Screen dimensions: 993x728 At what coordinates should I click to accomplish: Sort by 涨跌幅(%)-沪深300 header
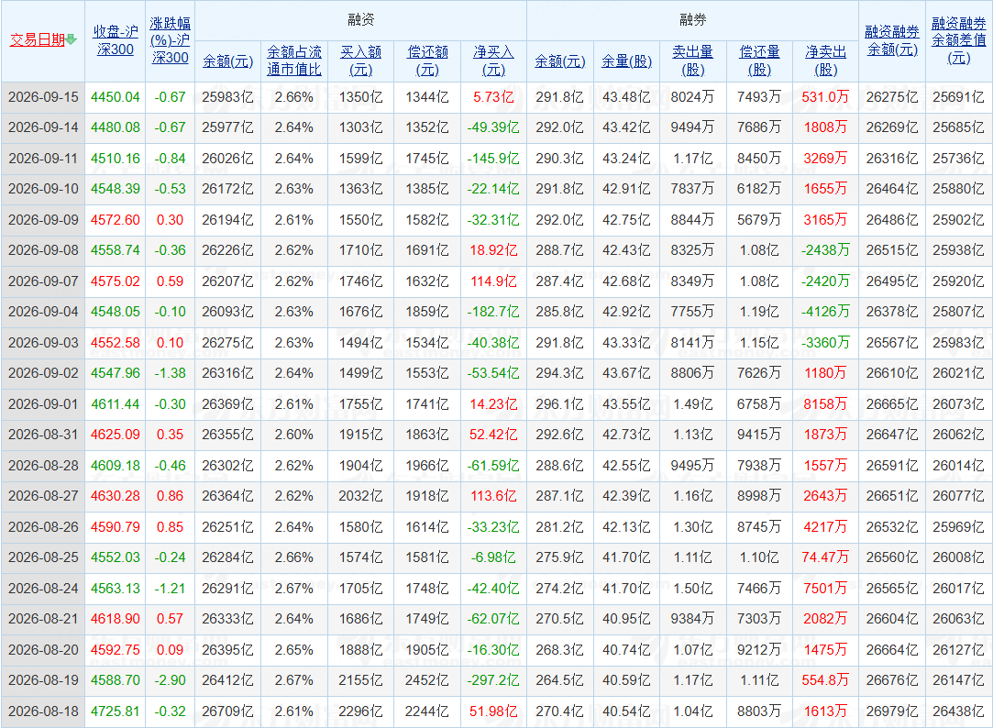pos(170,40)
